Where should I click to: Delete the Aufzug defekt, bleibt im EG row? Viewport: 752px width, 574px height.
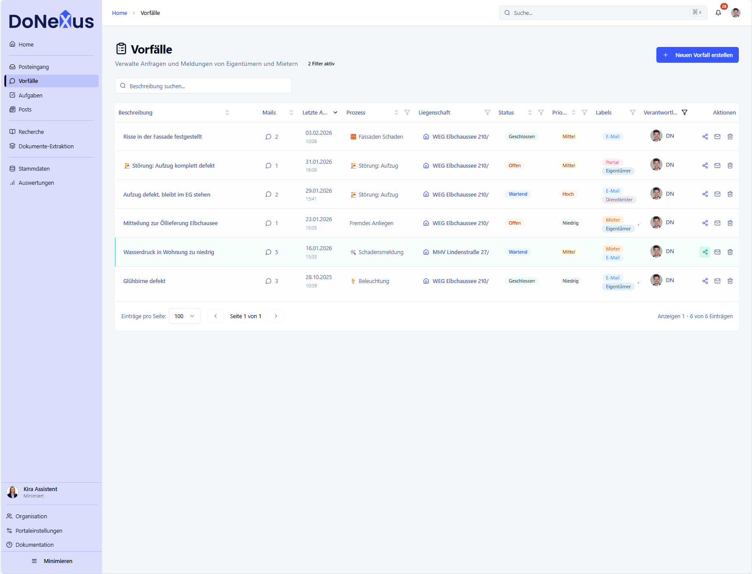click(x=730, y=194)
